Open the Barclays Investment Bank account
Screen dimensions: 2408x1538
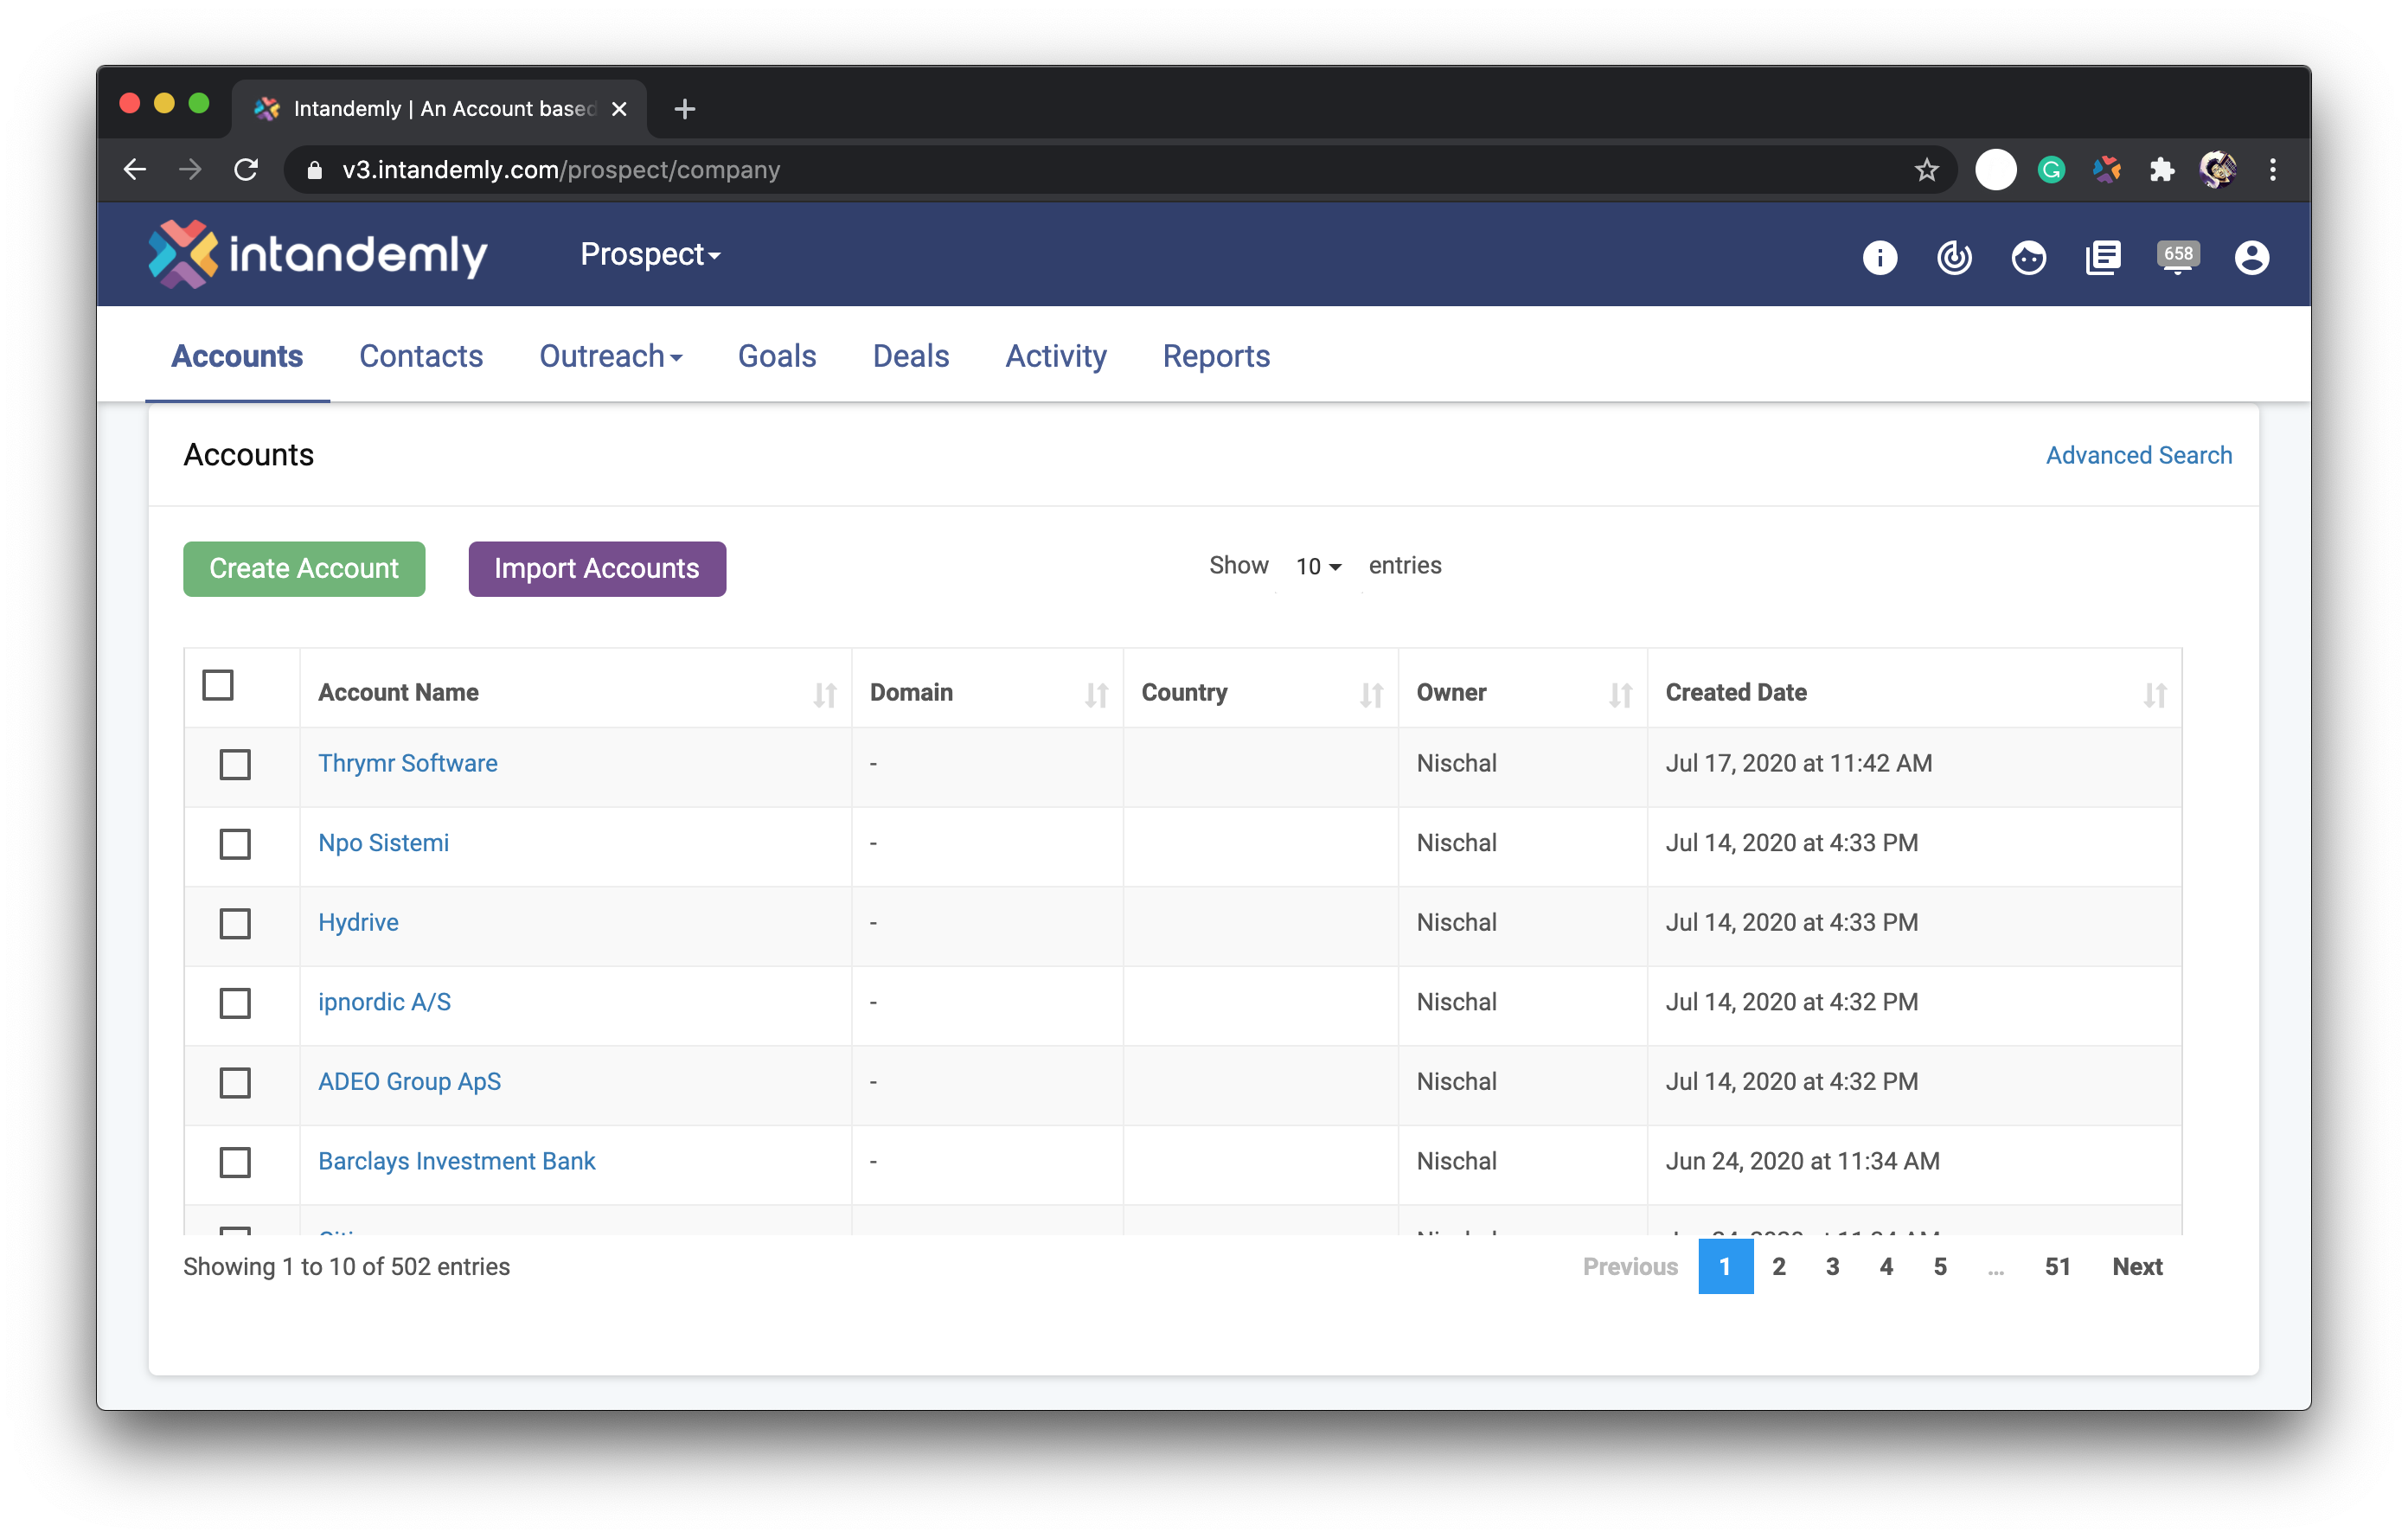457,1161
